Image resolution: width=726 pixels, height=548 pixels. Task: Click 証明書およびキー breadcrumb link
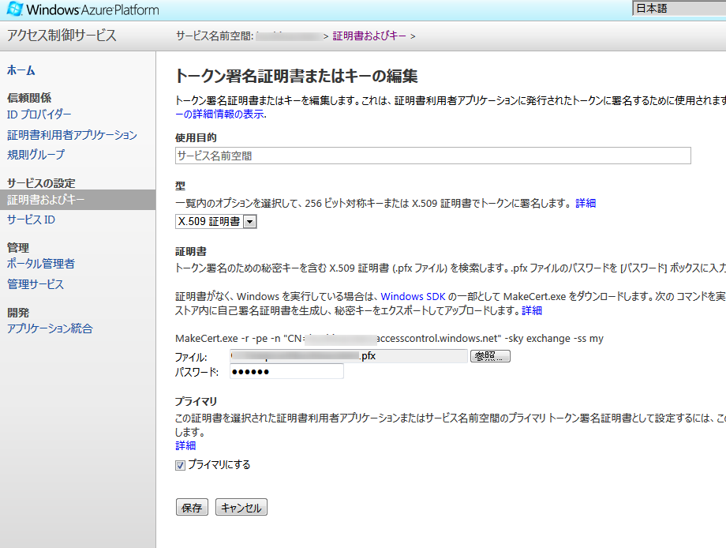369,36
